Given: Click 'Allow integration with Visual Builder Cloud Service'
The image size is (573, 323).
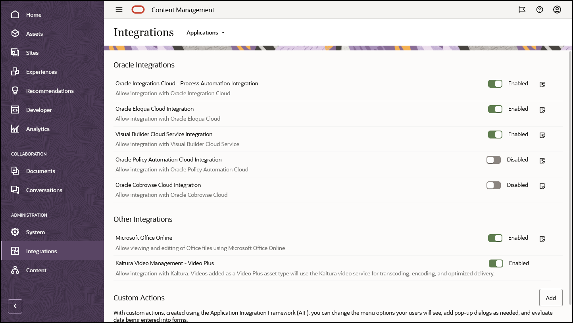Looking at the screenshot, I should click(x=177, y=144).
